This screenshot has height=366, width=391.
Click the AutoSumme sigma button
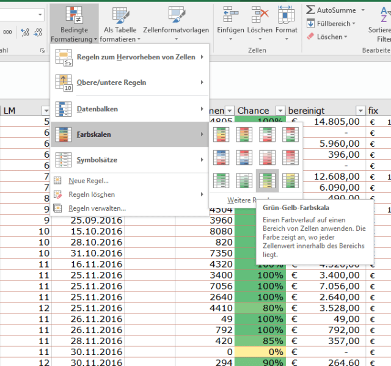(311, 10)
